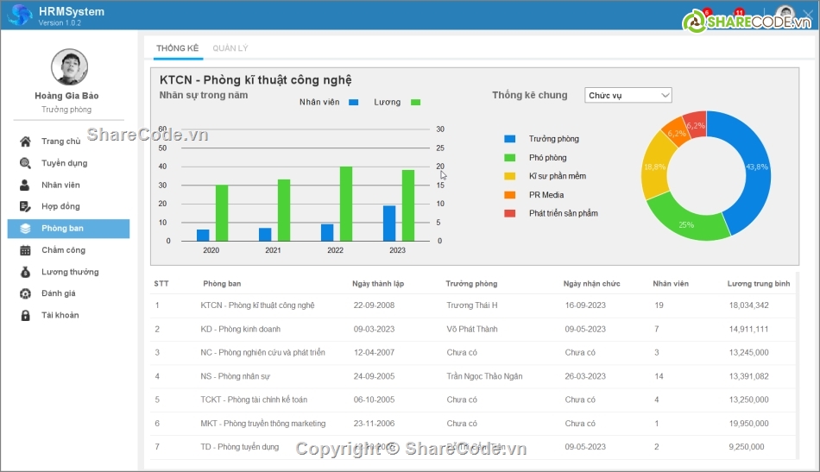Image resolution: width=820 pixels, height=472 pixels.
Task: Click the Phòng ban column header
Action: tap(222, 284)
